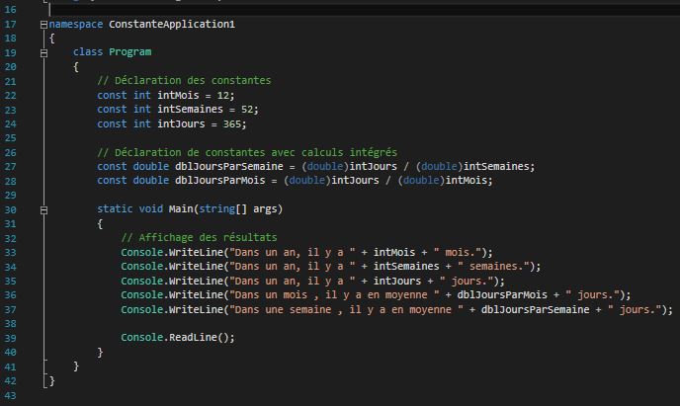Place cursor on 'ConstanteApplication1' namespace name

coord(172,25)
